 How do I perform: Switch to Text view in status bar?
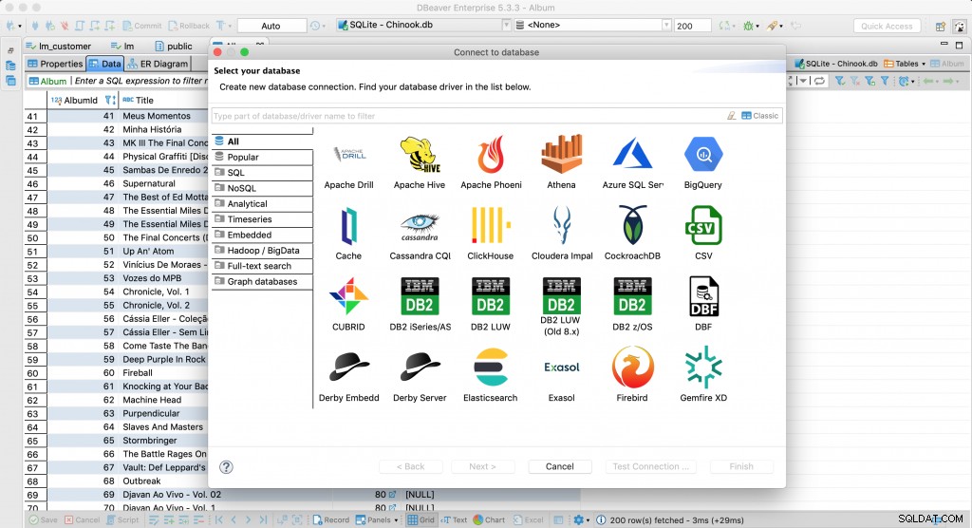454,520
